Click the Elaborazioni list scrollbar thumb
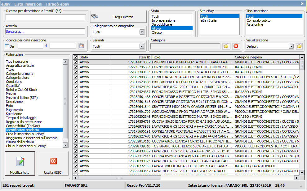Image resolution: width=307 pixels, height=191 pixels. [65, 102]
